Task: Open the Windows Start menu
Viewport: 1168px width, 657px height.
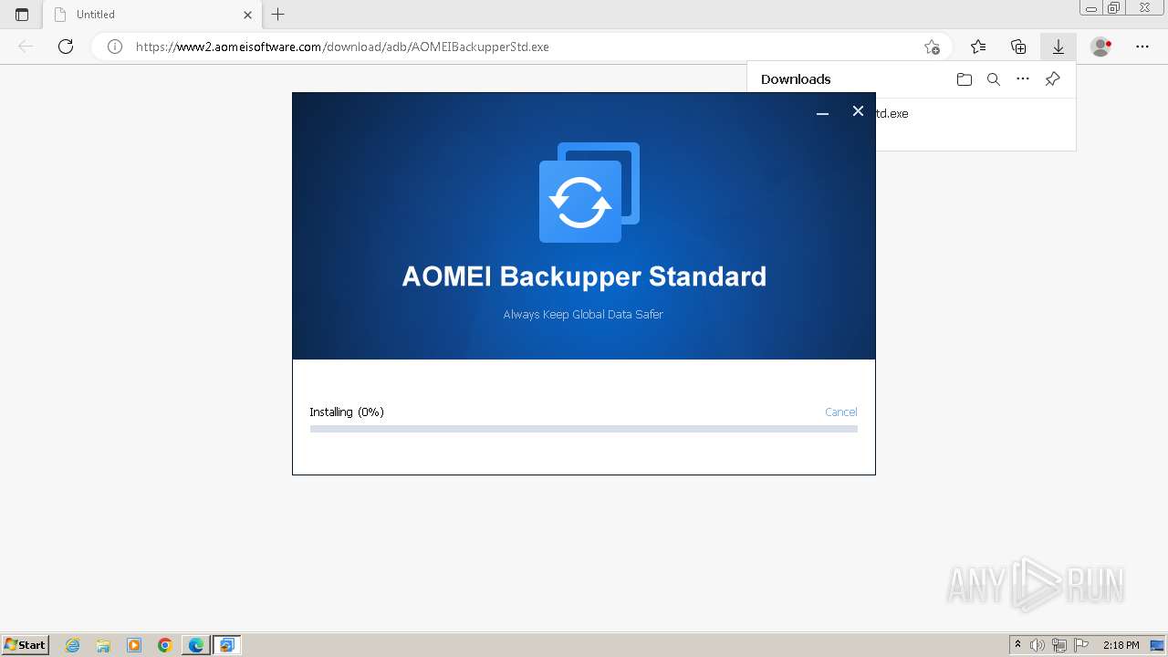Action: tap(26, 645)
